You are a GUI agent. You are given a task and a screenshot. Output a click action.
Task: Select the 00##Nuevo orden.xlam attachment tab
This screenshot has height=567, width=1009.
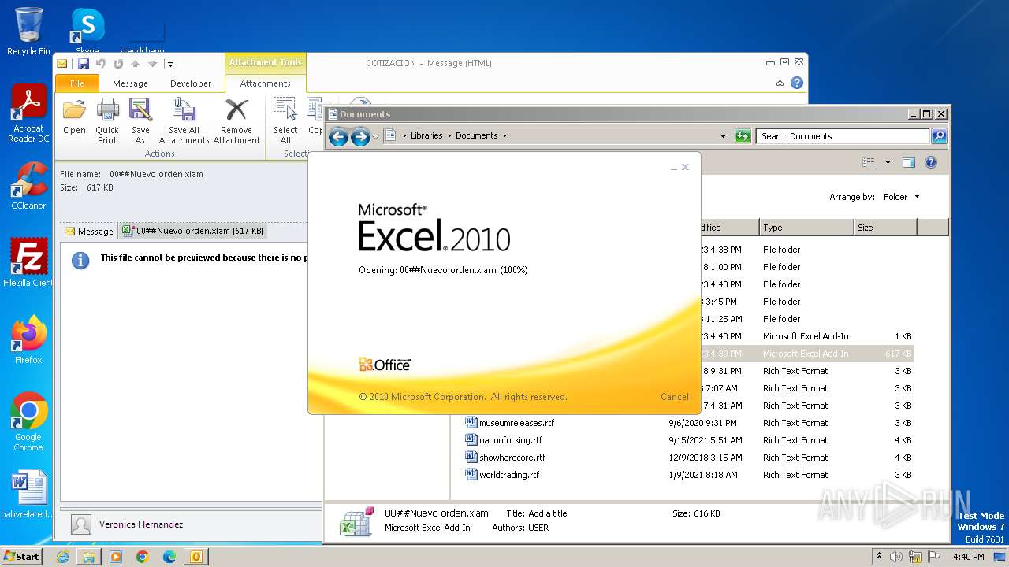pos(193,231)
